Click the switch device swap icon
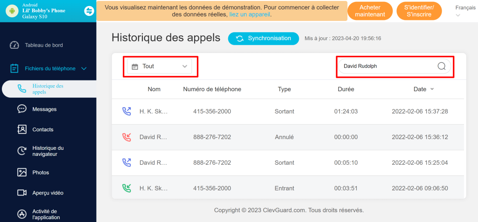The height and width of the screenshot is (222, 478). click(x=89, y=11)
